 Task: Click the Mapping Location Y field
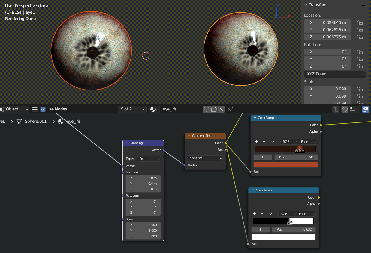click(143, 184)
